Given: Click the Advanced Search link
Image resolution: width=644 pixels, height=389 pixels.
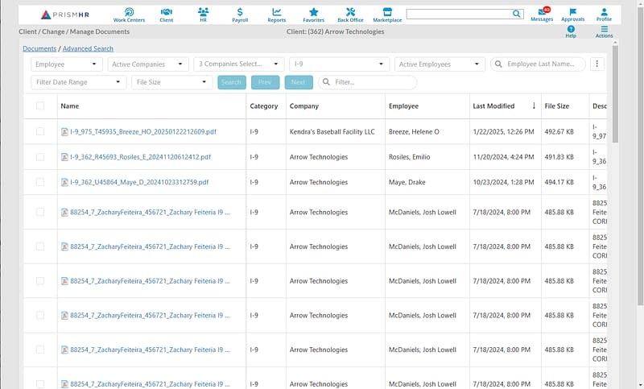Looking at the screenshot, I should click(88, 49).
